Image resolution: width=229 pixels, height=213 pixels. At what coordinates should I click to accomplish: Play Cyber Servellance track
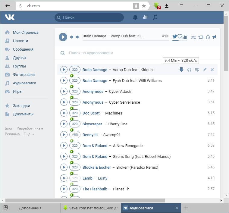pyautogui.click(x=64, y=102)
